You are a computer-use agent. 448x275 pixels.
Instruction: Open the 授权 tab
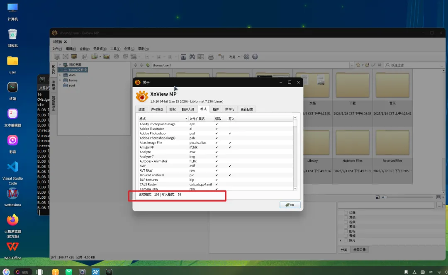(172, 110)
